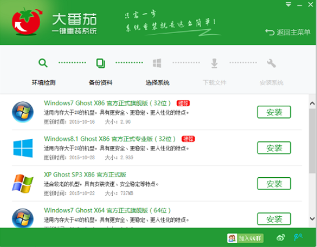Join the QQ group button
Image resolution: width=317 pixels, height=247 pixels.
[x=245, y=238]
